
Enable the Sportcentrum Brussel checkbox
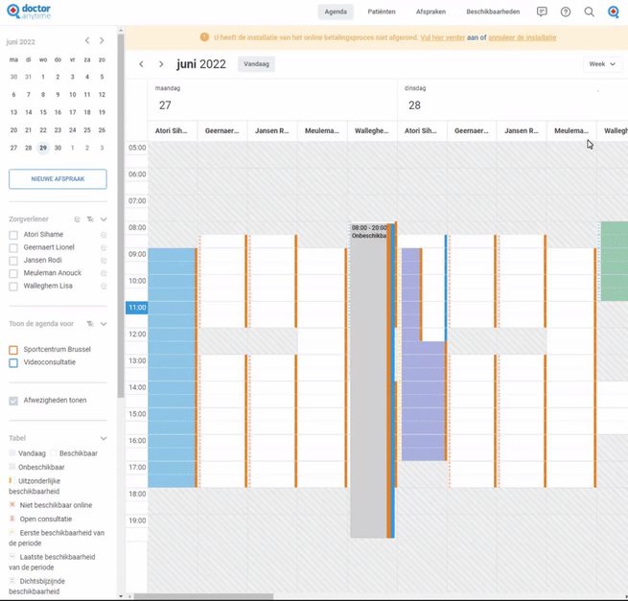coord(13,350)
